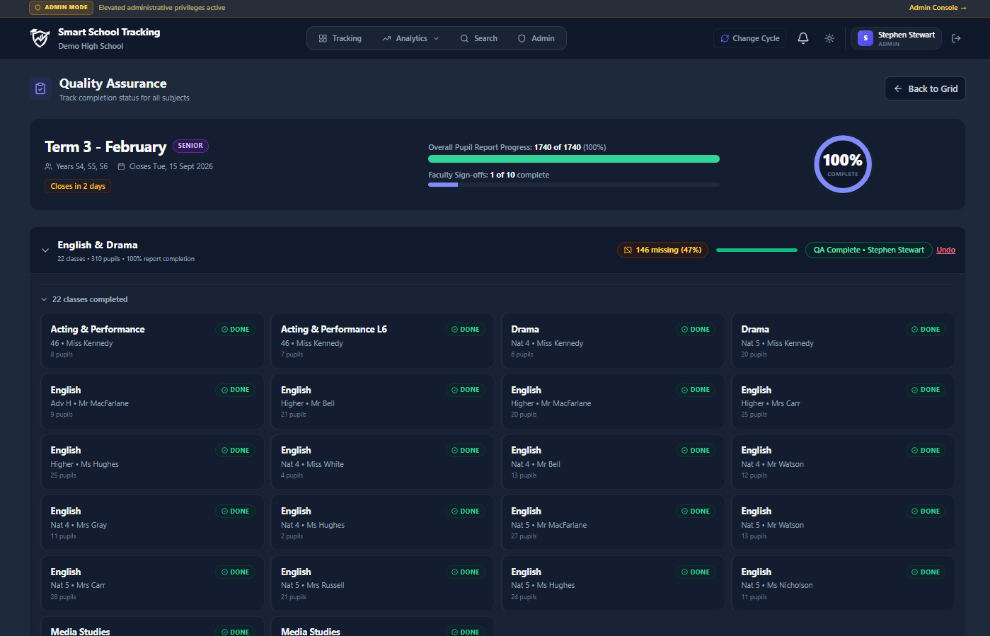Click the Overall Pupil Report progress bar
Screen dimensions: 990x636
[x=574, y=159]
